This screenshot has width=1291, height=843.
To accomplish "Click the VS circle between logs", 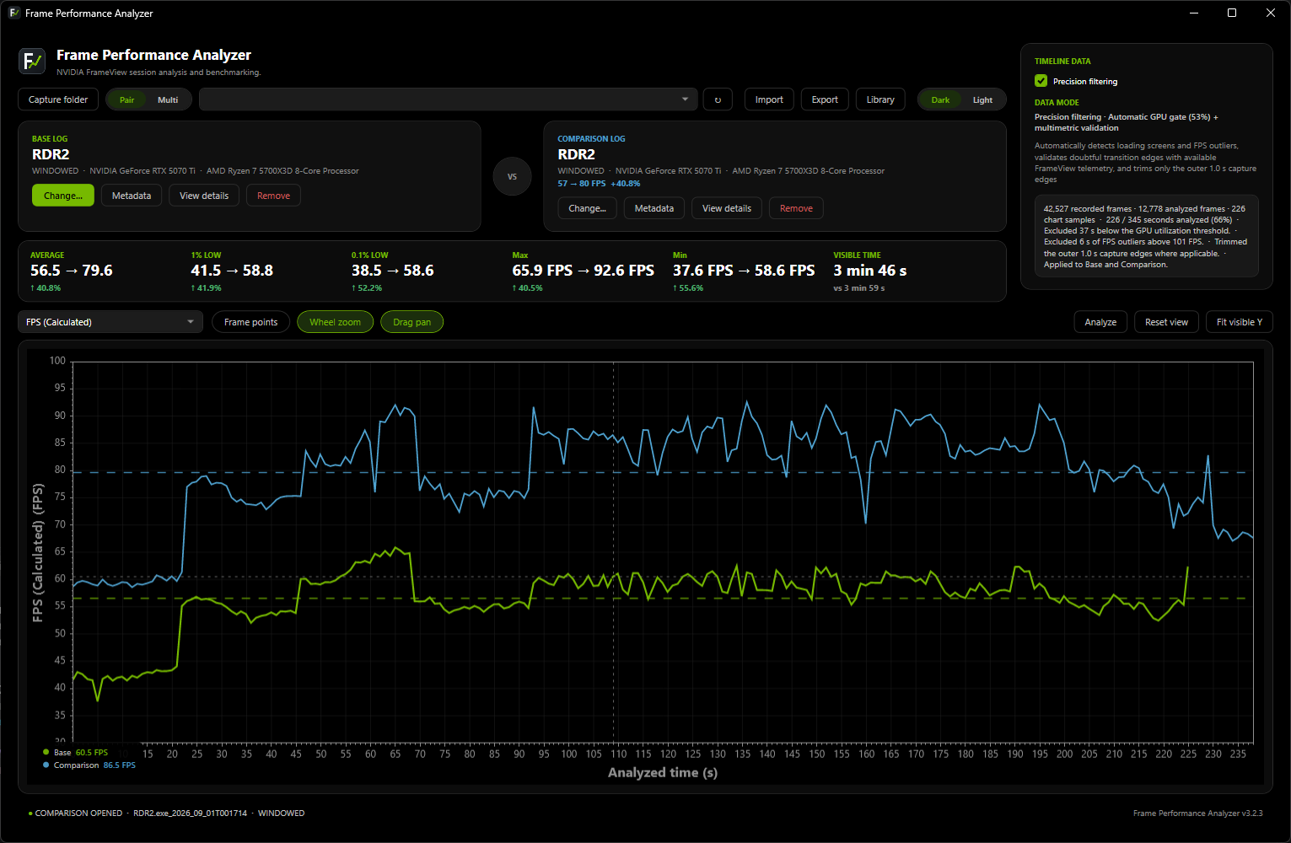I will pos(512,176).
